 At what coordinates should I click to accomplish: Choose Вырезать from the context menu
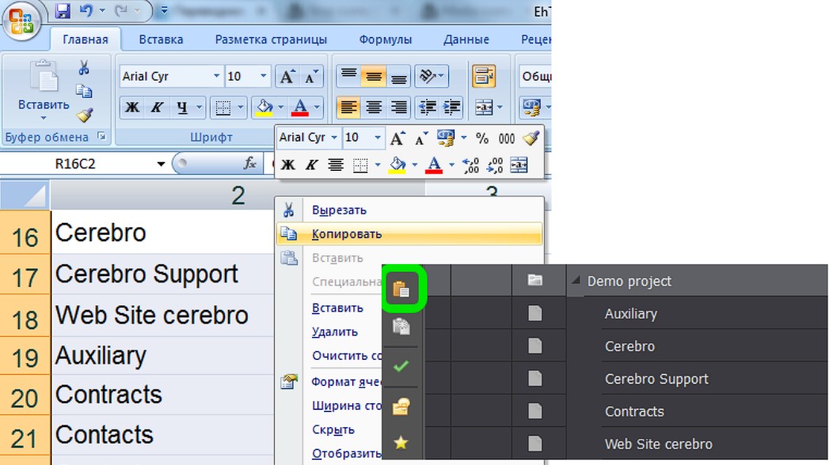tap(409, 210)
